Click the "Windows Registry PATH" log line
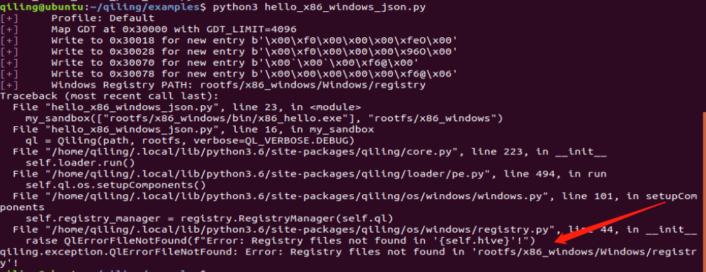706x272 pixels. tap(238, 85)
